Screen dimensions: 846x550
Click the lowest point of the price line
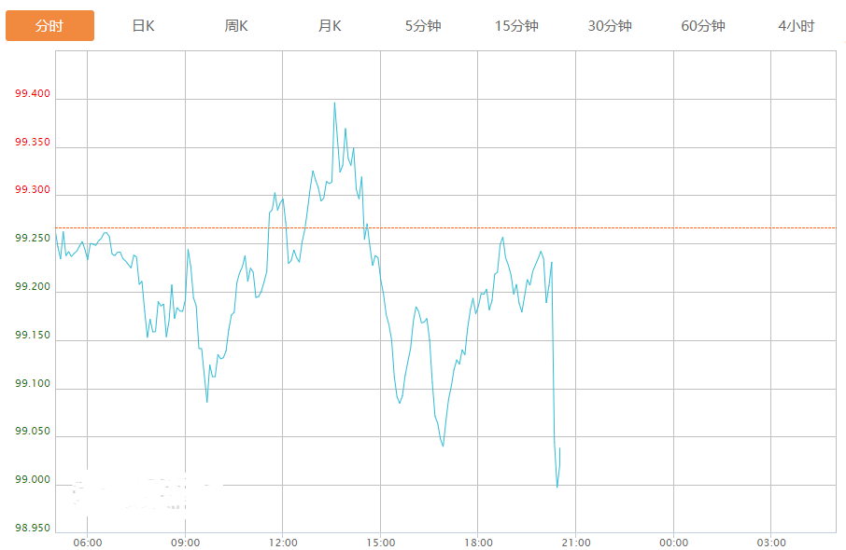point(557,486)
